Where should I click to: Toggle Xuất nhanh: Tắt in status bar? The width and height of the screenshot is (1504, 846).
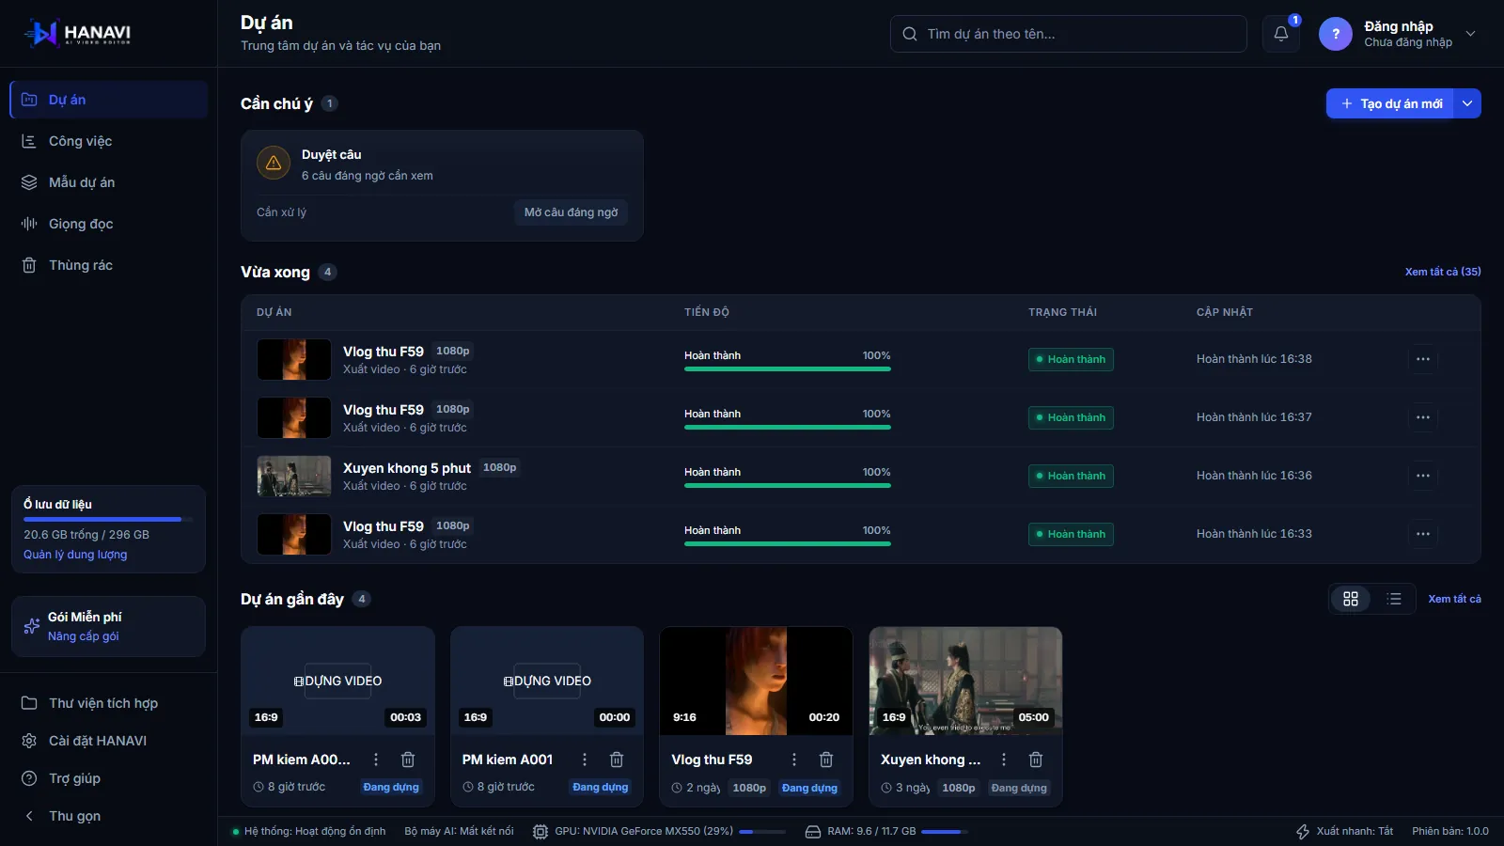point(1344,832)
